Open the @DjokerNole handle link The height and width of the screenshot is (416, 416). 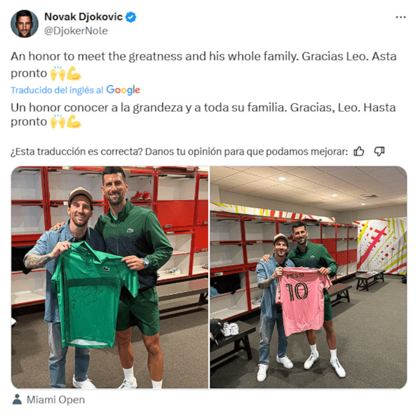click(76, 31)
